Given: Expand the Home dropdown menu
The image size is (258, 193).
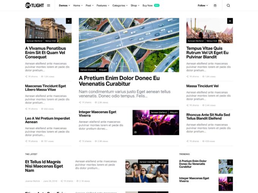Looking at the screenshot, I should coord(78,5).
